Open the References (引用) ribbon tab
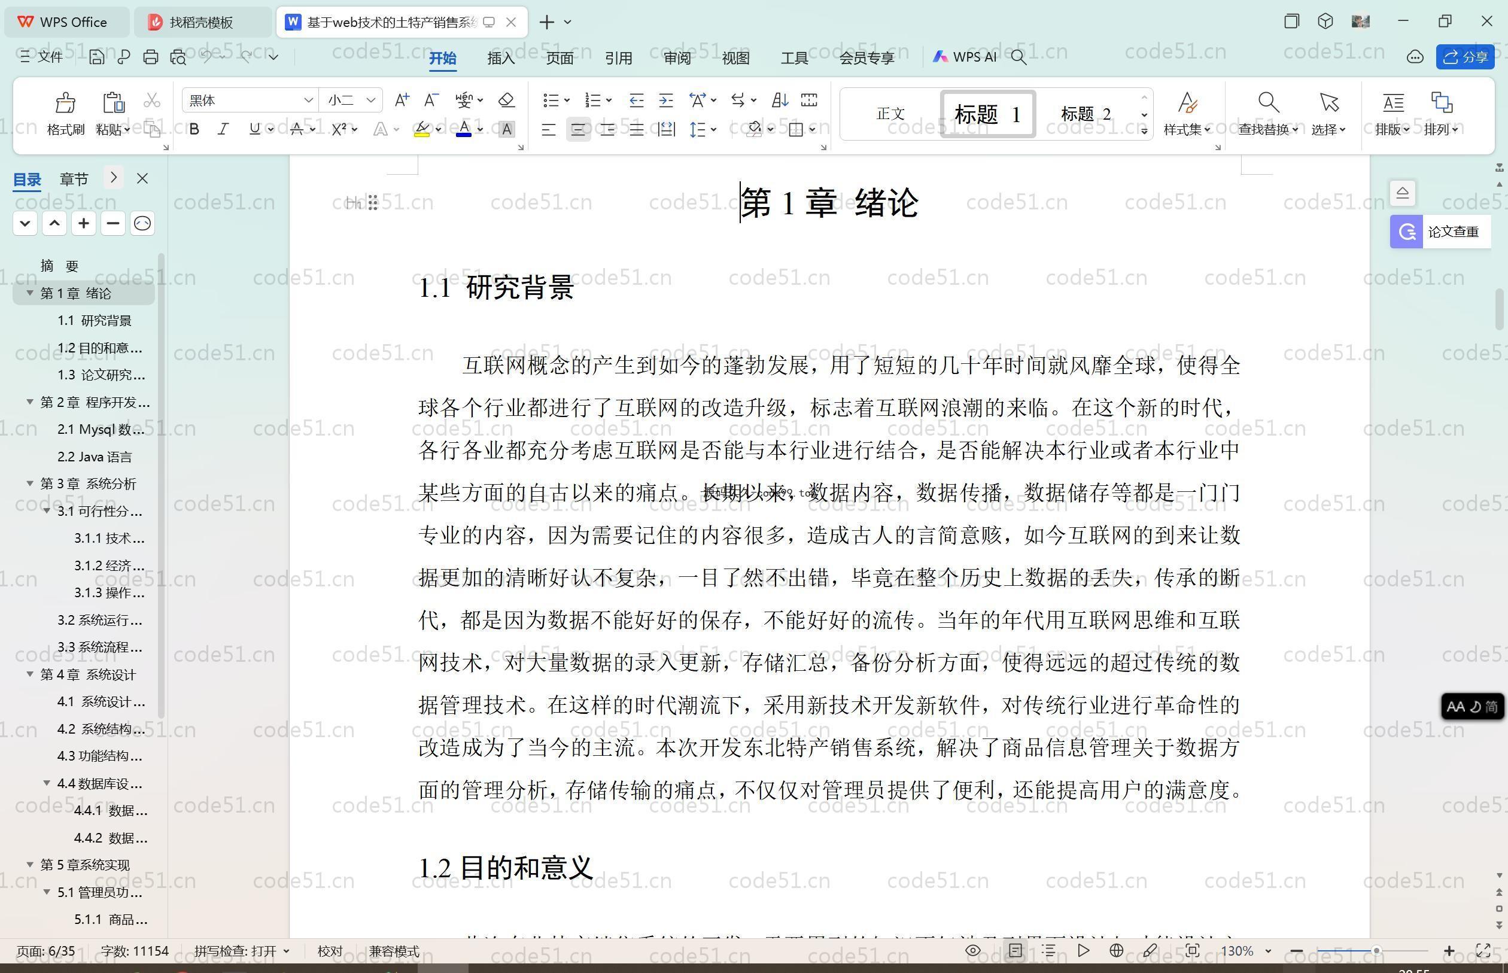Image resolution: width=1508 pixels, height=973 pixels. click(x=619, y=58)
